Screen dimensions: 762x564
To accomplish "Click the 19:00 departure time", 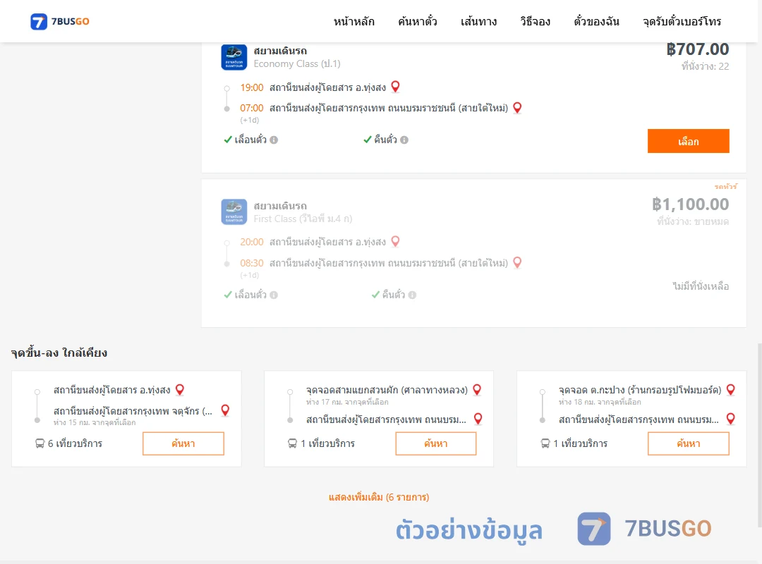I will click(x=252, y=87).
